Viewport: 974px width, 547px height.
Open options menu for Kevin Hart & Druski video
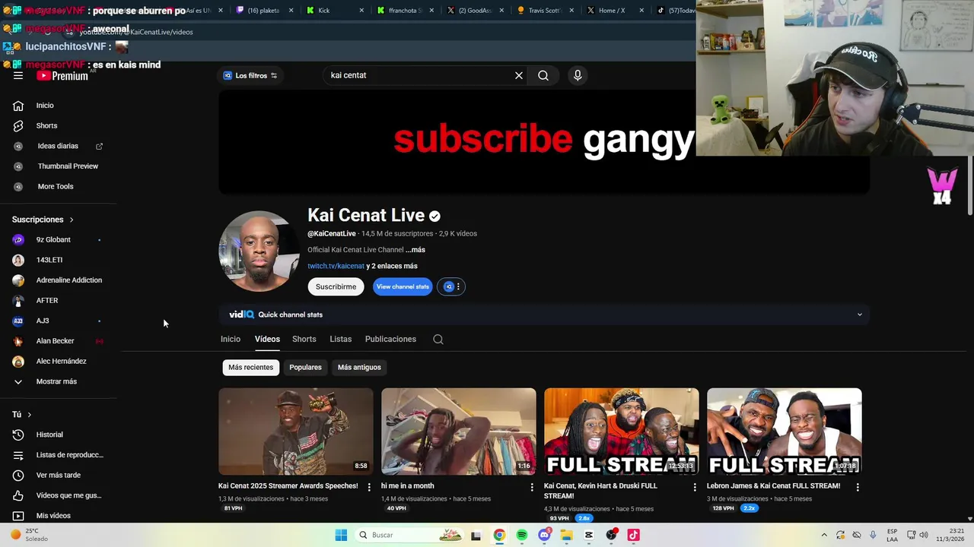pos(694,487)
